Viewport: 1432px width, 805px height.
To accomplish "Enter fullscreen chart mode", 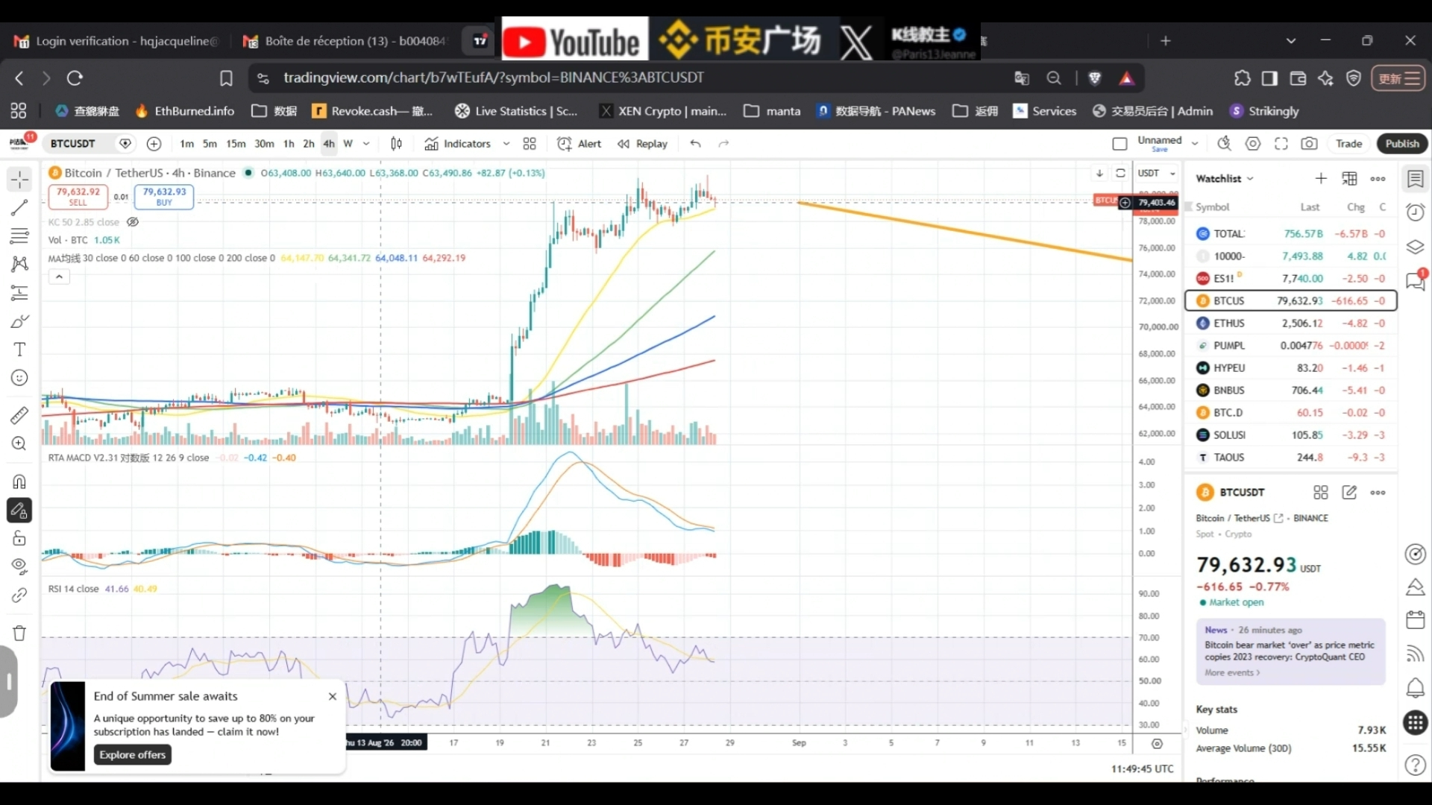I will (x=1281, y=144).
